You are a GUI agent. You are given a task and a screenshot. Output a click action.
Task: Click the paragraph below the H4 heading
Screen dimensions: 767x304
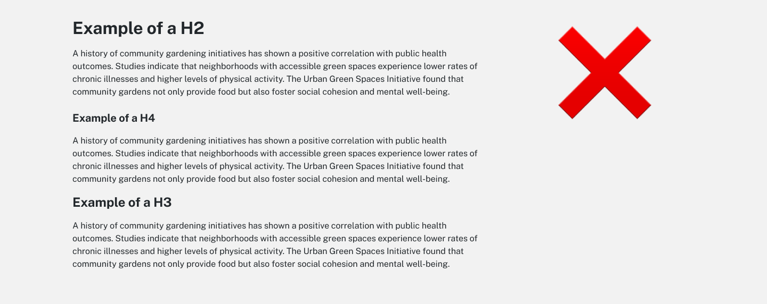(x=275, y=159)
